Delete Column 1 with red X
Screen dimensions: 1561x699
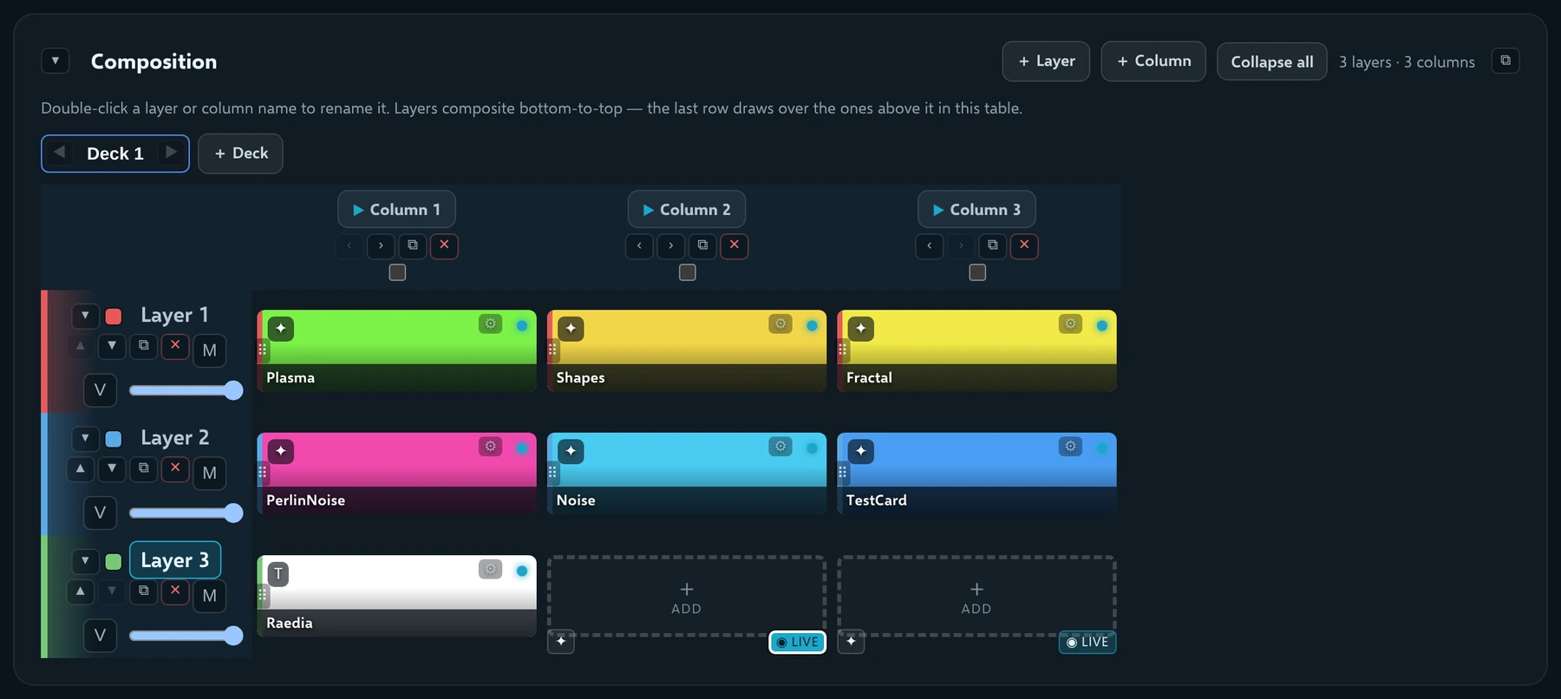tap(444, 245)
